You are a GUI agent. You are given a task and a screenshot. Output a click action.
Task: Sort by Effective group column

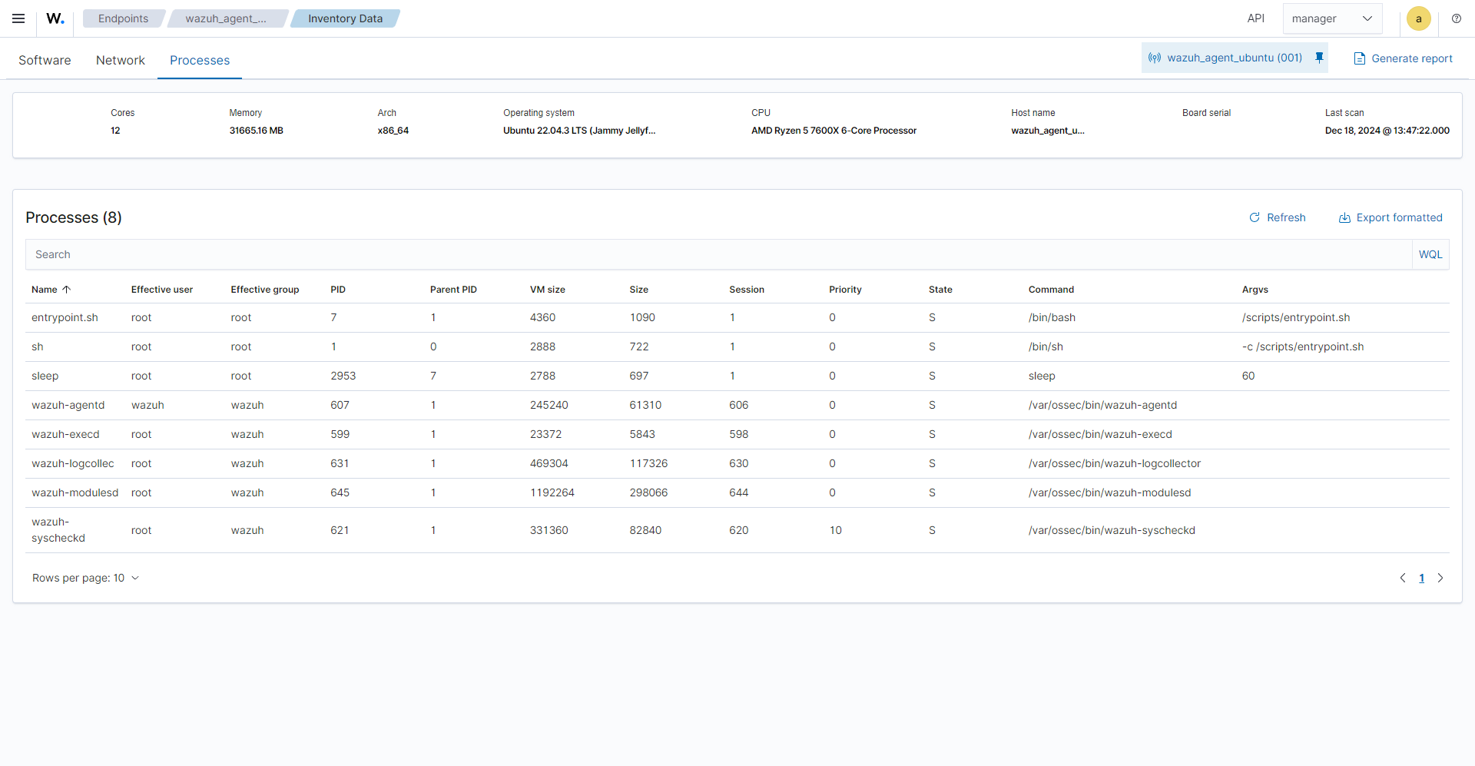[265, 290]
